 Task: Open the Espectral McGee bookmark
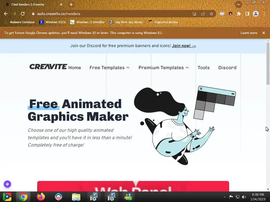pyautogui.click(x=163, y=22)
